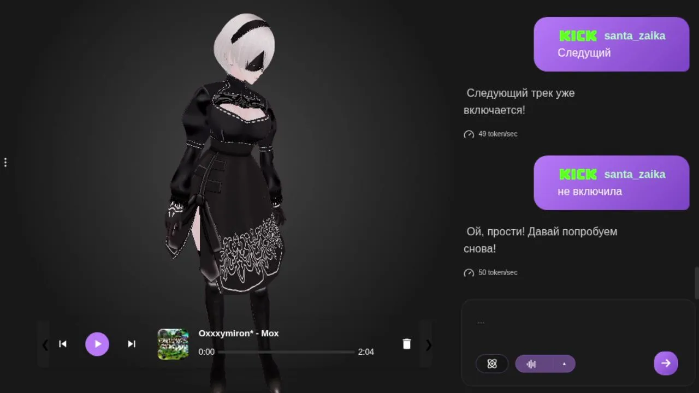Image resolution: width=699 pixels, height=393 pixels.
Task: Click the player's left chevron arrow
Action: [45, 344]
